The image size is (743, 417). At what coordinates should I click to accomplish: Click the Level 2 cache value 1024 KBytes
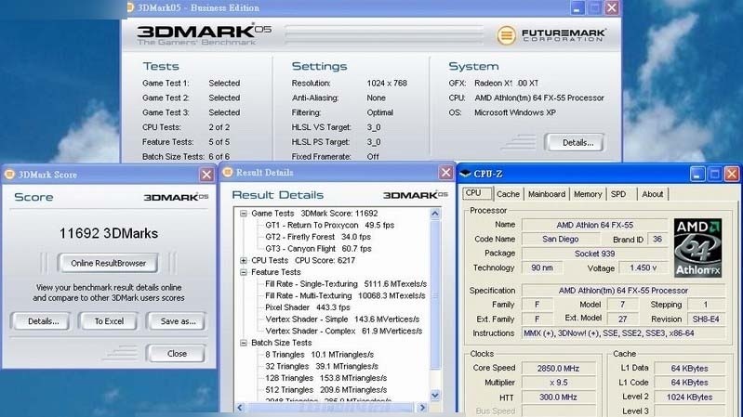pos(689,397)
